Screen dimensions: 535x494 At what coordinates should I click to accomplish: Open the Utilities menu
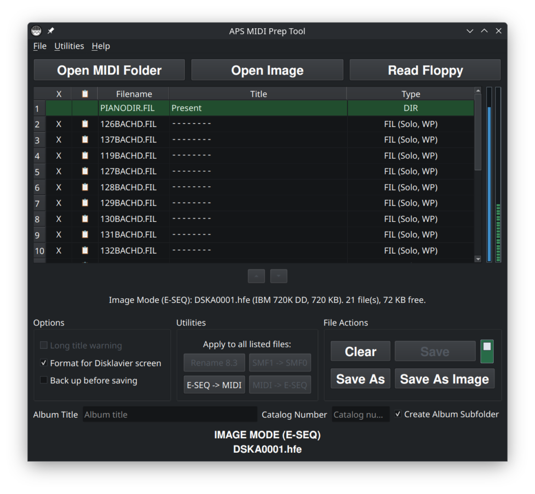point(69,46)
